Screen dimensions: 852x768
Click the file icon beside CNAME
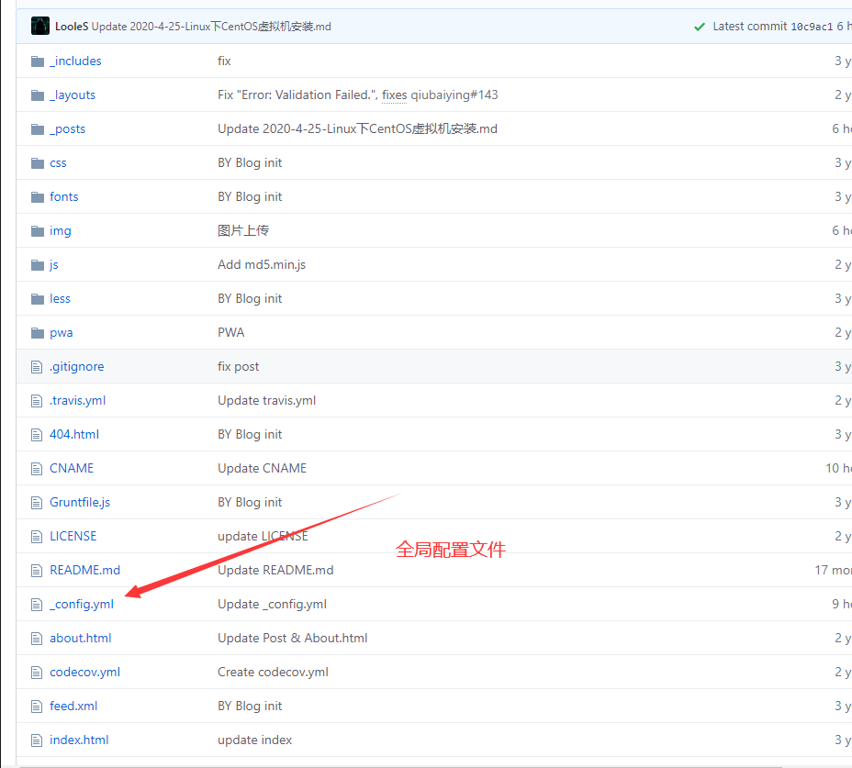[x=37, y=469]
